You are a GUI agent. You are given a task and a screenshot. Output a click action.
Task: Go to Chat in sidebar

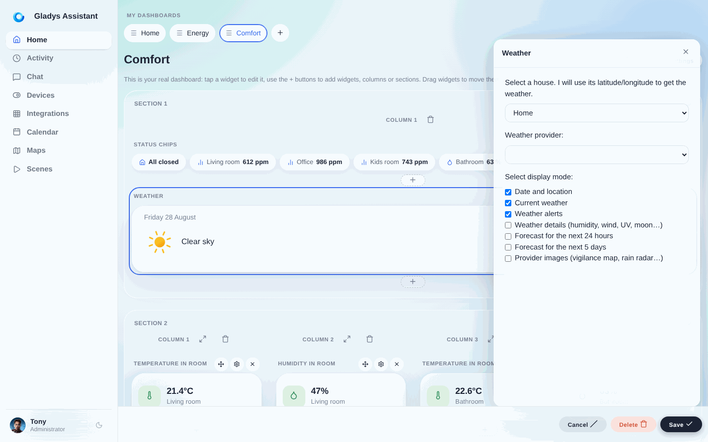tap(59, 77)
